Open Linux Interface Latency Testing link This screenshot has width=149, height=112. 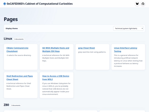(126, 50)
